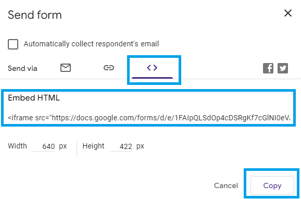This screenshot has height=199, width=301.
Task: Focus the Width value field showing 640
Action: (x=44, y=146)
